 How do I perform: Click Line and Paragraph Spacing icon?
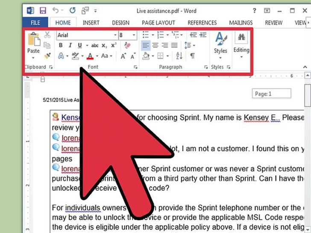pyautogui.click(x=188, y=45)
